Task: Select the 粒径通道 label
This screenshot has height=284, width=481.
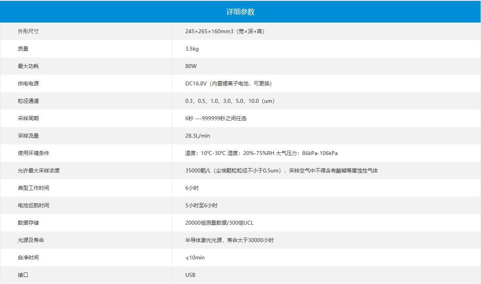Action: coord(28,101)
